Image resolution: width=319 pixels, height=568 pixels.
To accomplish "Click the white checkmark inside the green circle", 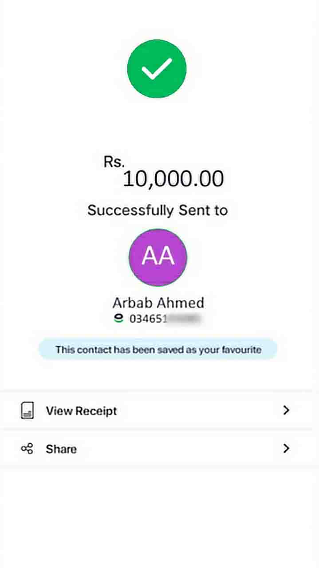I will coord(157,69).
